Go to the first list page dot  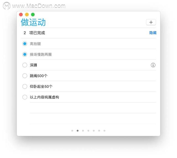coord(72,130)
